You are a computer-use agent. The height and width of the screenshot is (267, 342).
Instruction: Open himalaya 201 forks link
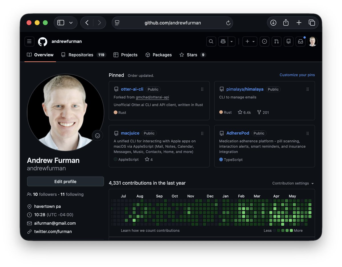[x=263, y=112]
